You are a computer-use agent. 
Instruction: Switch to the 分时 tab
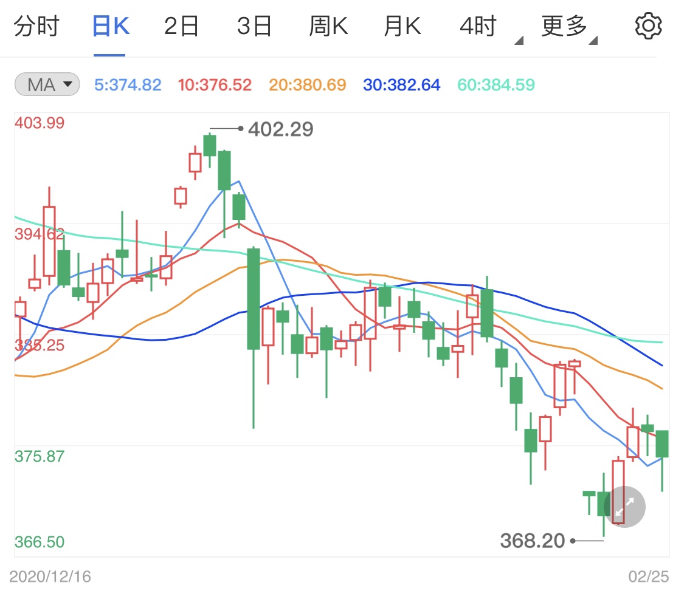(x=38, y=26)
